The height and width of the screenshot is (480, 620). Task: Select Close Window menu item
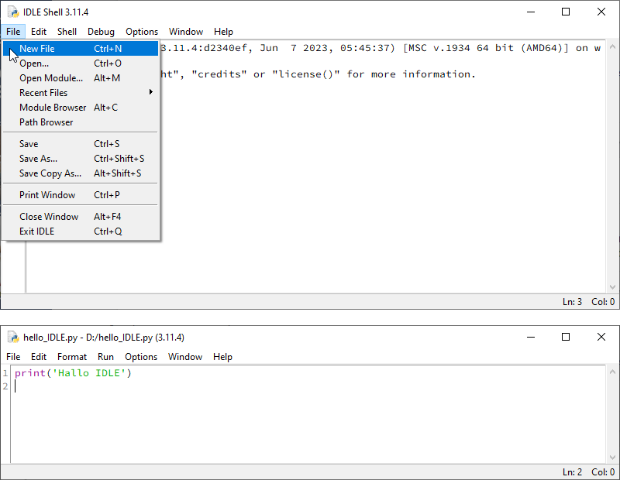click(x=81, y=217)
